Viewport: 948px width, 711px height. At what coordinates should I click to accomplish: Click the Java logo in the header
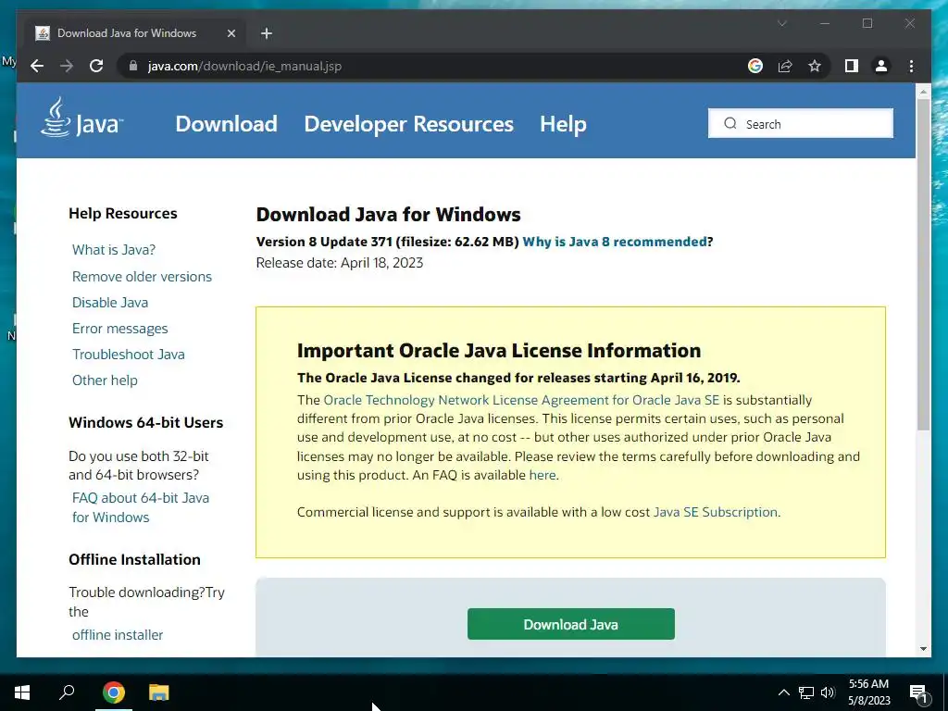82,118
